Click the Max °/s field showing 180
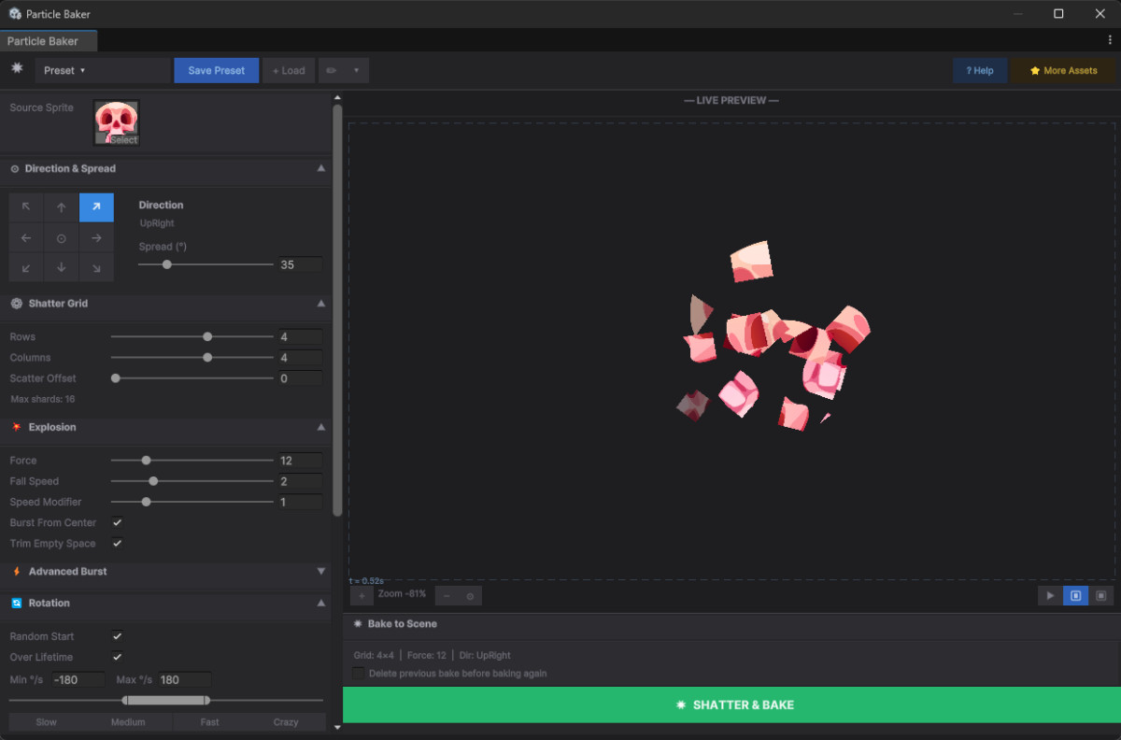The image size is (1121, 740). tap(184, 679)
